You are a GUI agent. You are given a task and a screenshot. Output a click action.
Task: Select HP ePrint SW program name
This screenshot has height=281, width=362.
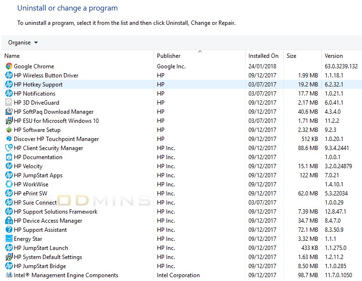31,194
